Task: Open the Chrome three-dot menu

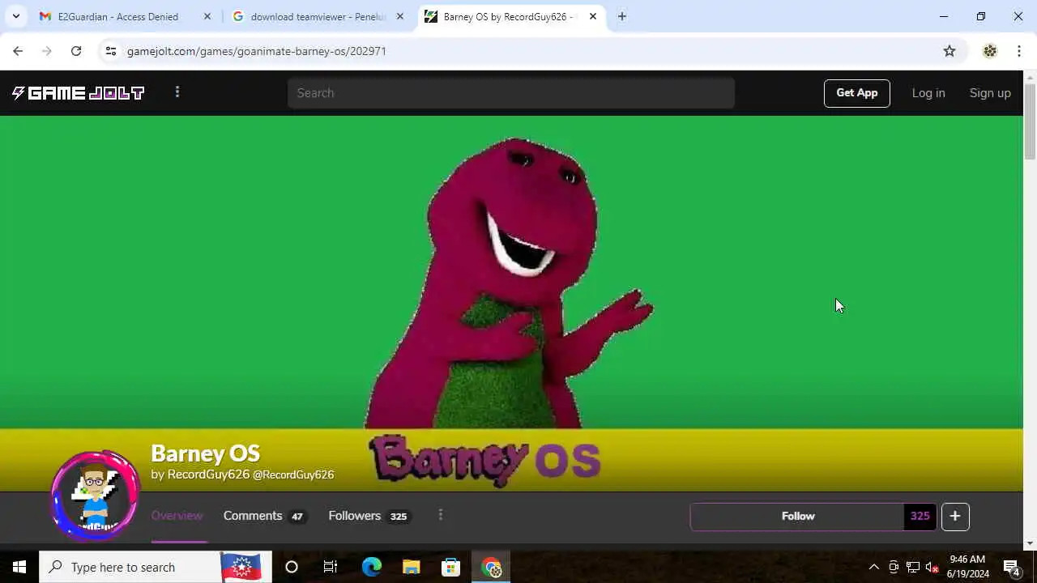Action: pos(1019,51)
